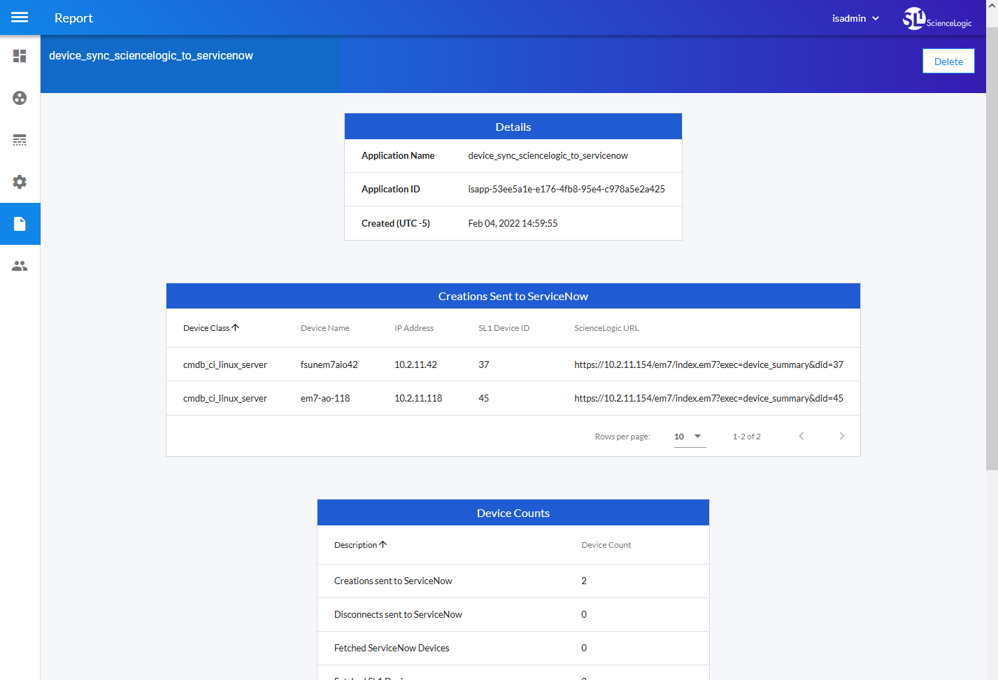Go to next page of creations table
This screenshot has width=998, height=680.
841,436
